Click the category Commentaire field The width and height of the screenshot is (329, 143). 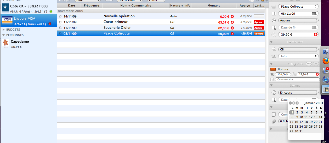pos(297,79)
